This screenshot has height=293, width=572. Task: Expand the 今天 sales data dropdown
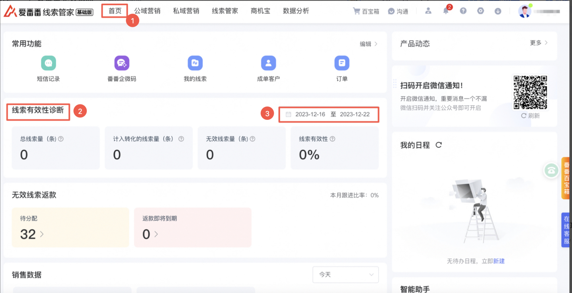coord(345,275)
